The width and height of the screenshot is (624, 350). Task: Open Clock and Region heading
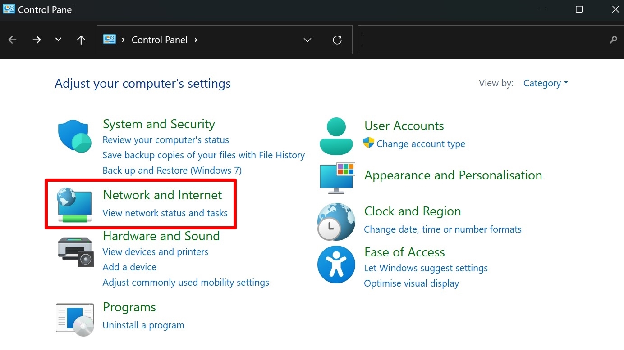[x=413, y=211]
